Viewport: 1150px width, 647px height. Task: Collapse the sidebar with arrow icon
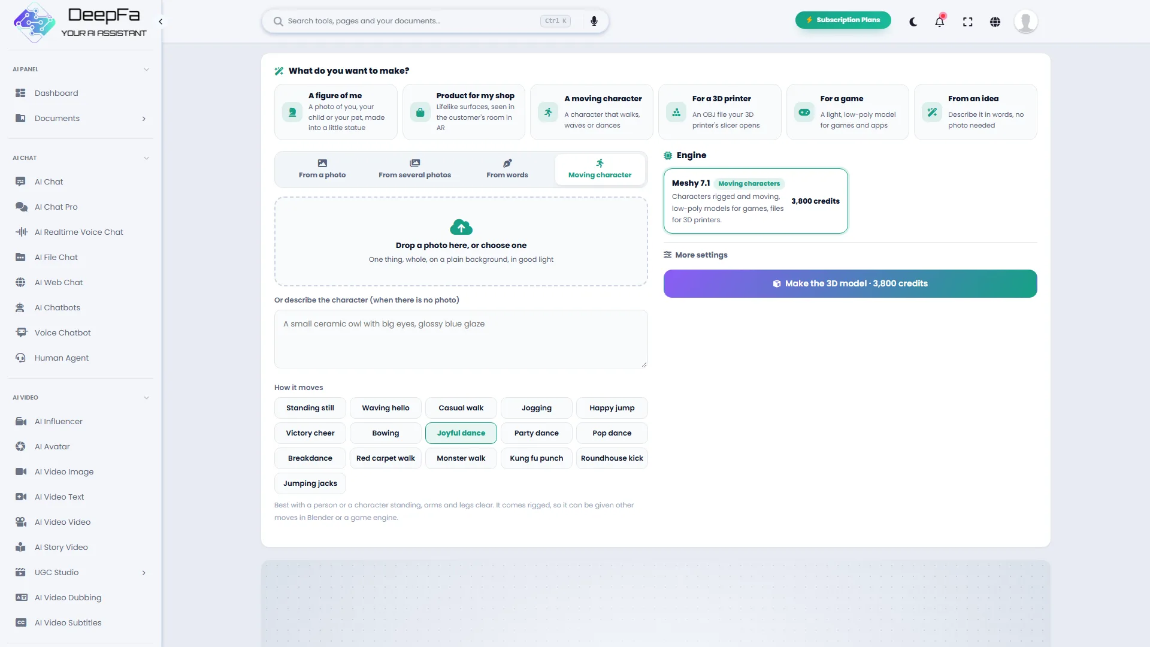click(x=161, y=22)
